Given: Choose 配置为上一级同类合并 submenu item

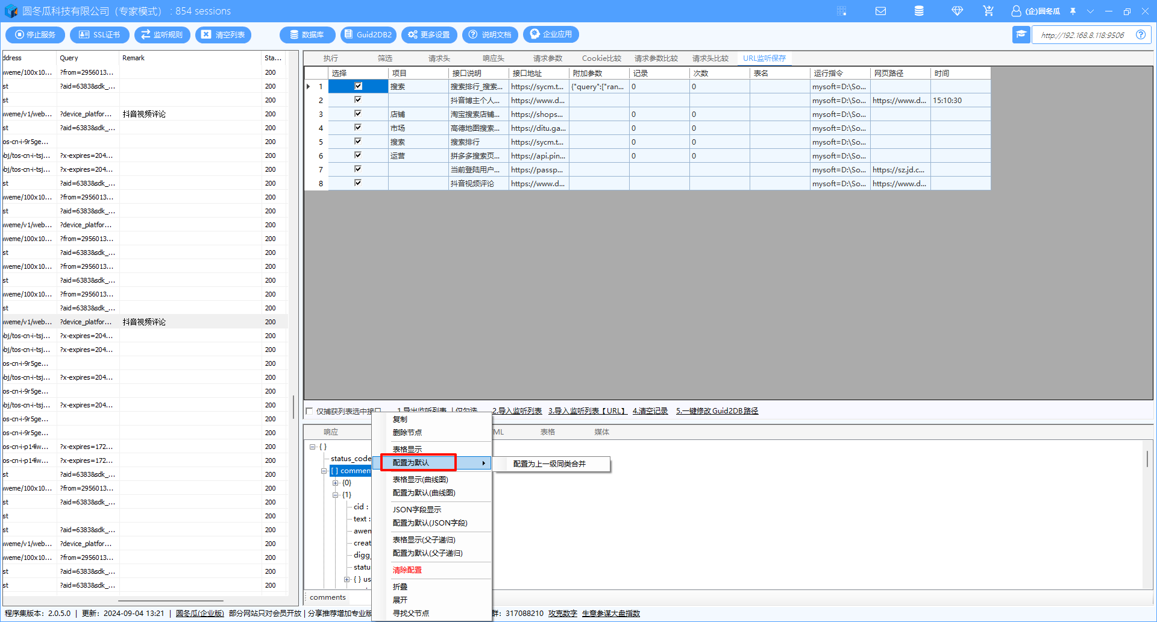Looking at the screenshot, I should (550, 463).
